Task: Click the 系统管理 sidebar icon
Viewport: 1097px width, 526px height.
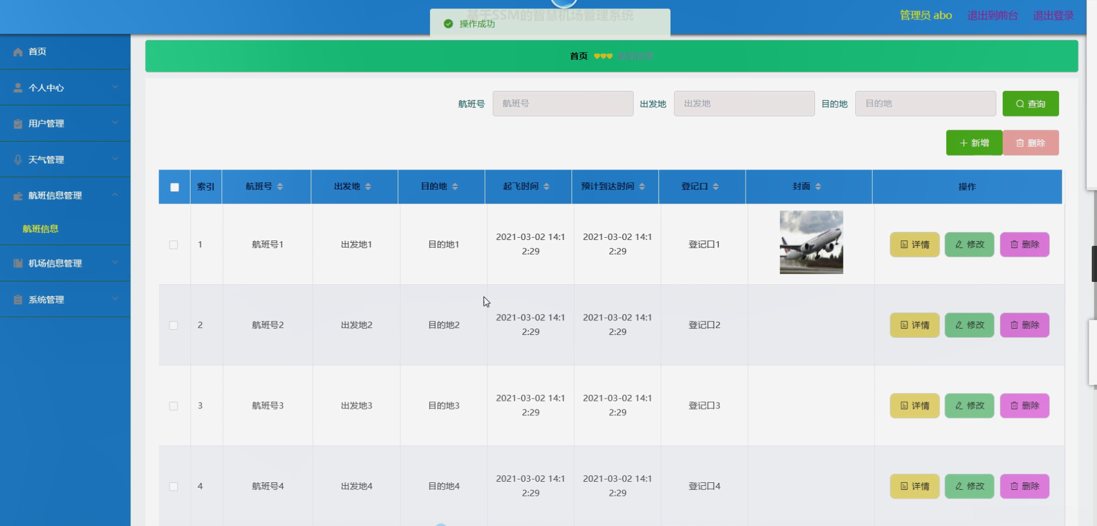Action: tap(18, 299)
